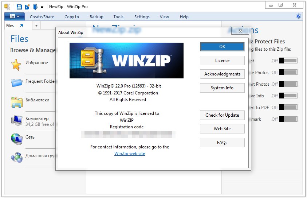
Task: Open the Домашняя группа entry
Action: [40, 156]
